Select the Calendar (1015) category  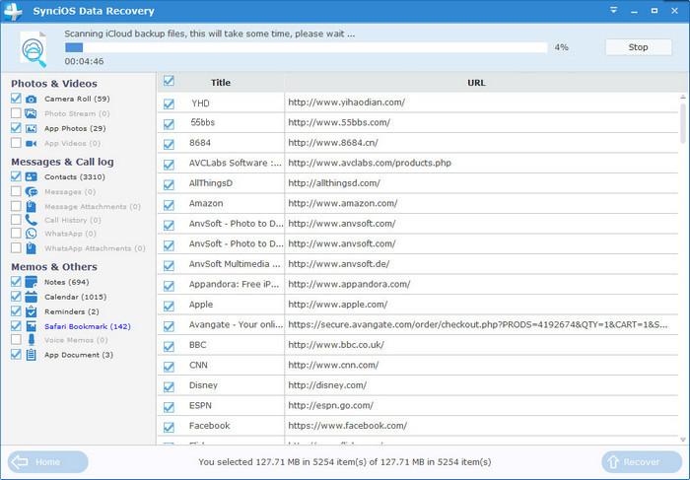point(75,297)
